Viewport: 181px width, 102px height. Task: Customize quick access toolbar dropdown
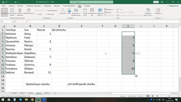tap(19, 2)
